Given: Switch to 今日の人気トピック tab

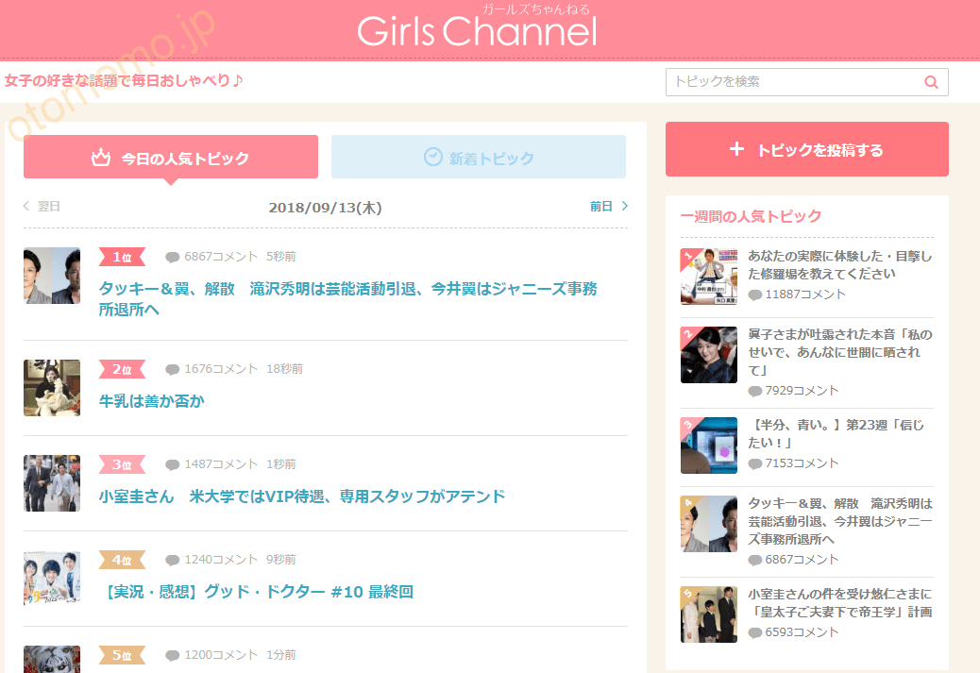Looking at the screenshot, I should click(x=171, y=157).
